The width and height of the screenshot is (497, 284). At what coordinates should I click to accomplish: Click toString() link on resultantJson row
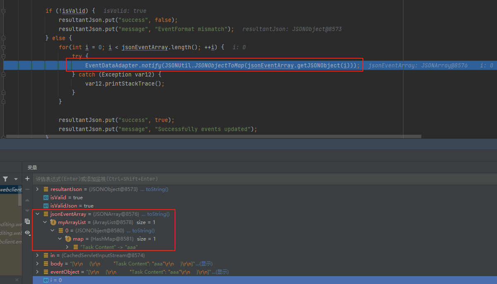click(x=157, y=189)
